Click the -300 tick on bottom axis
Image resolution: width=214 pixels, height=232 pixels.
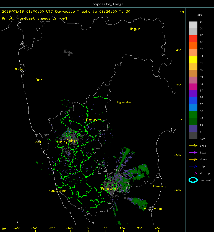34,228
